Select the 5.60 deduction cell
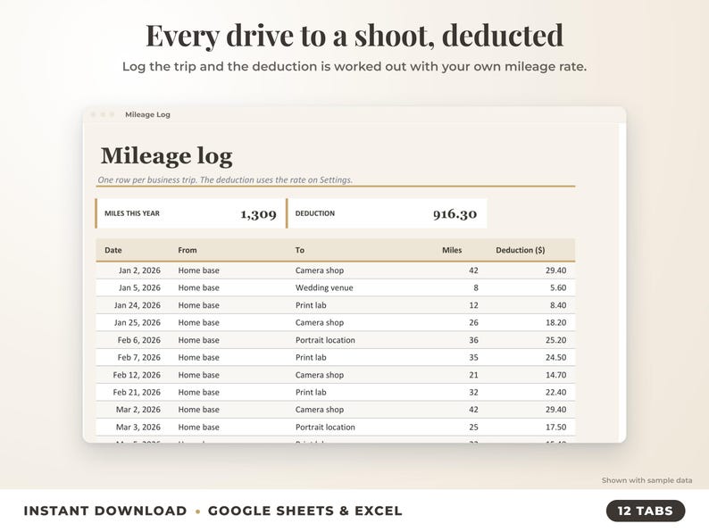 click(558, 287)
